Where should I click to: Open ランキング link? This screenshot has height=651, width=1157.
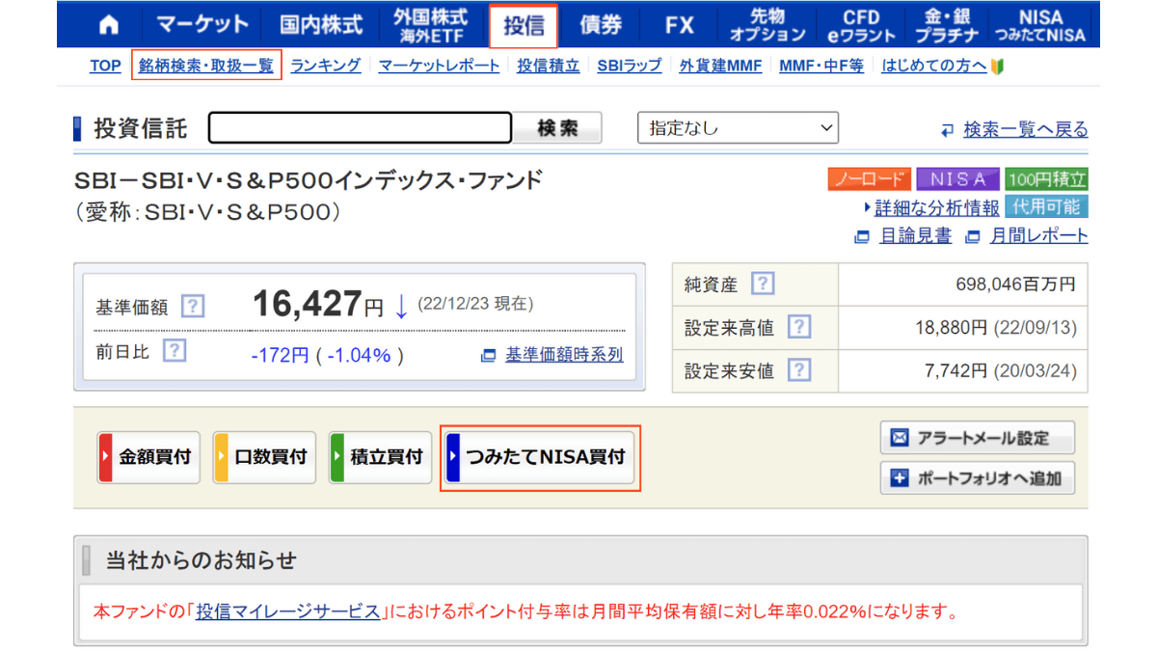click(326, 66)
